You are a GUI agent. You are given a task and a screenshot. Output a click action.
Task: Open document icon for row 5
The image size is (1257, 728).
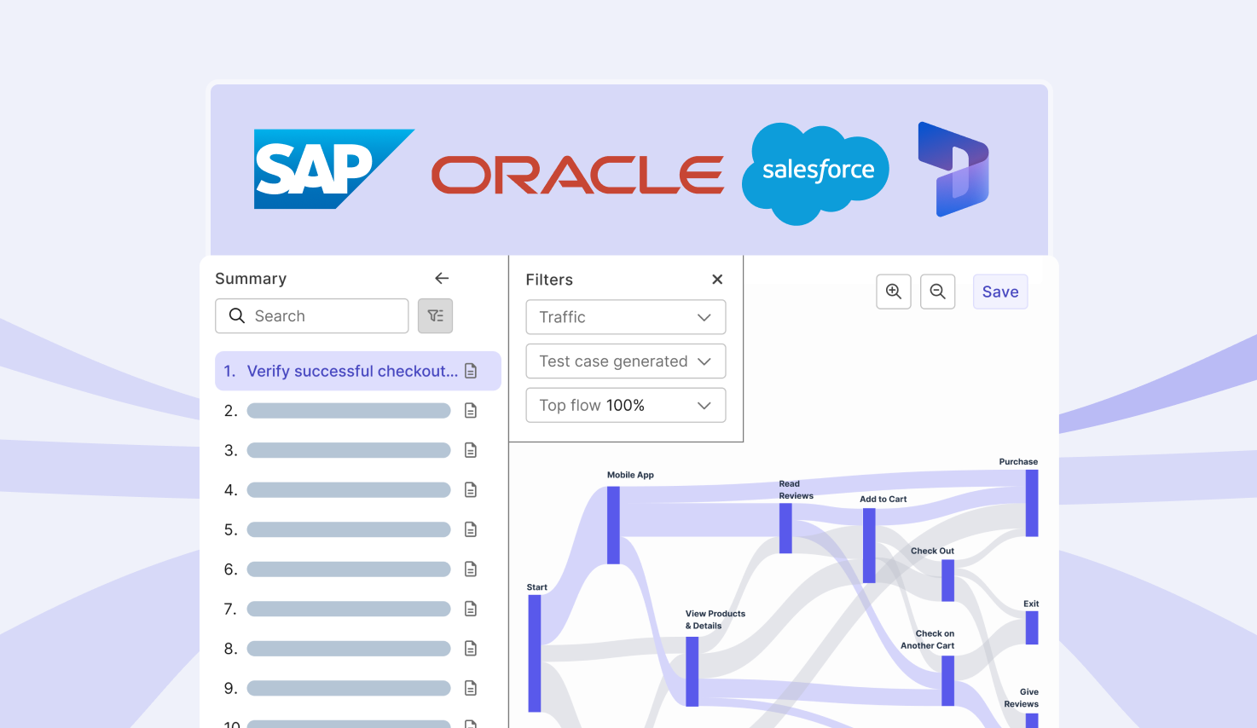471,529
